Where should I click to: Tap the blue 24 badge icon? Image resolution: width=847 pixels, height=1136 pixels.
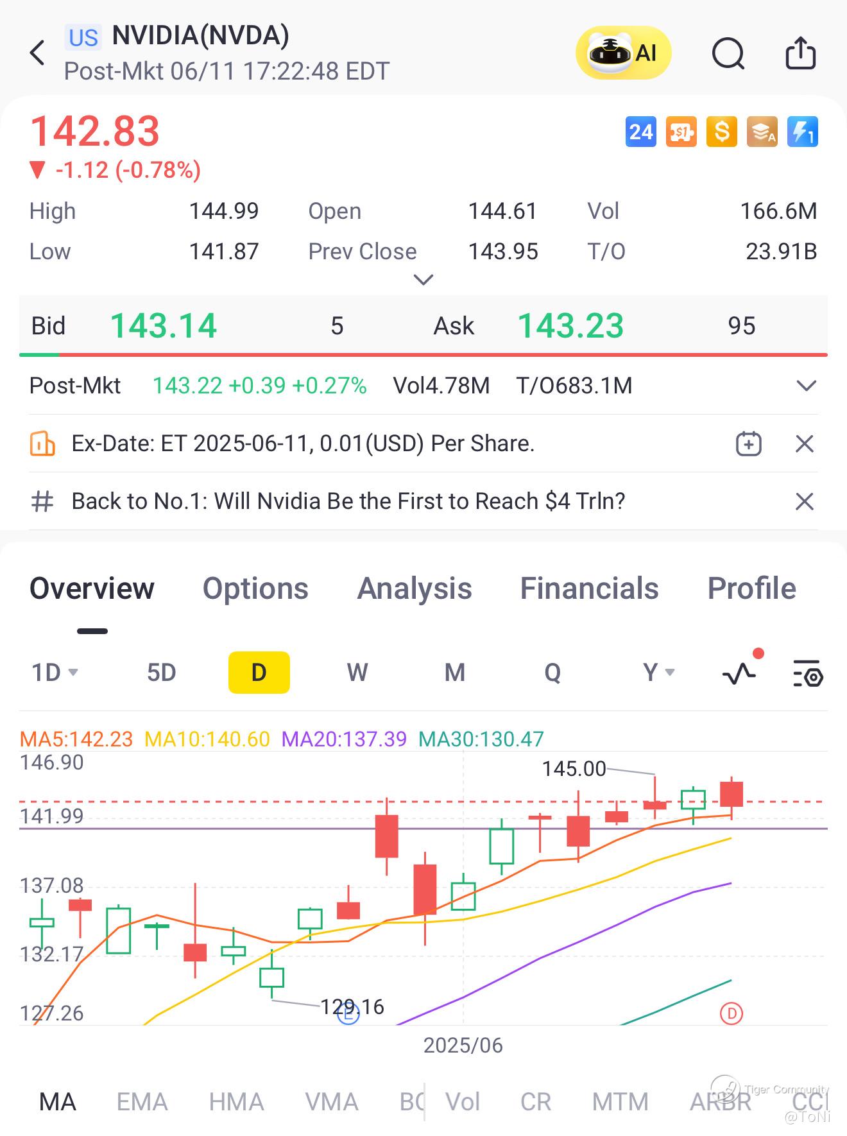(x=640, y=132)
